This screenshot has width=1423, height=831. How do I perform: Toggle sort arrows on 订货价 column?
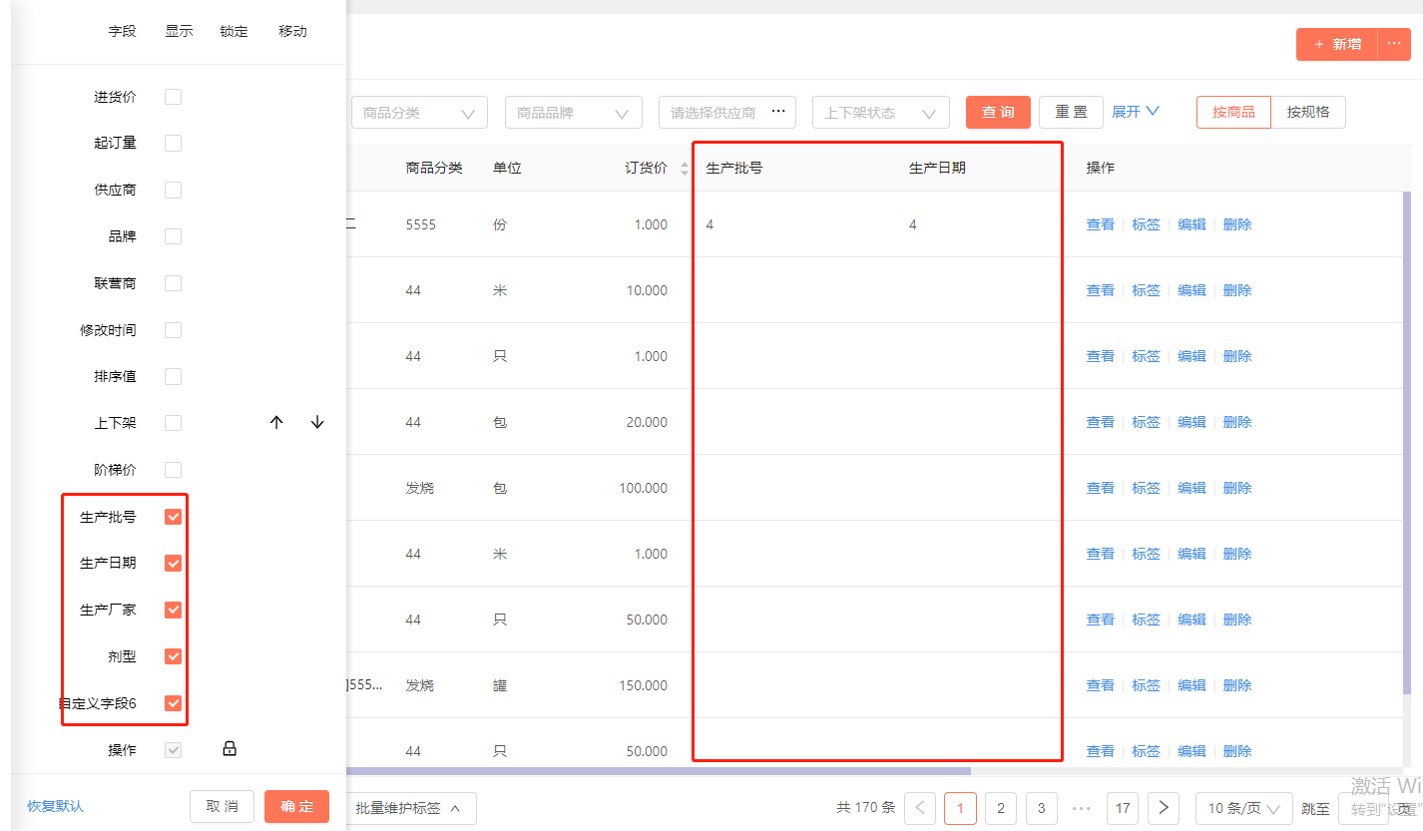click(685, 169)
